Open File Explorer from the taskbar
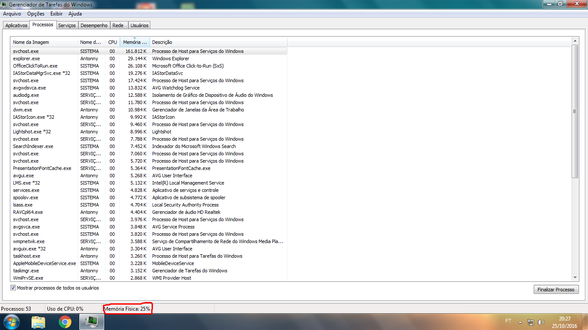588x330 pixels. 38,322
